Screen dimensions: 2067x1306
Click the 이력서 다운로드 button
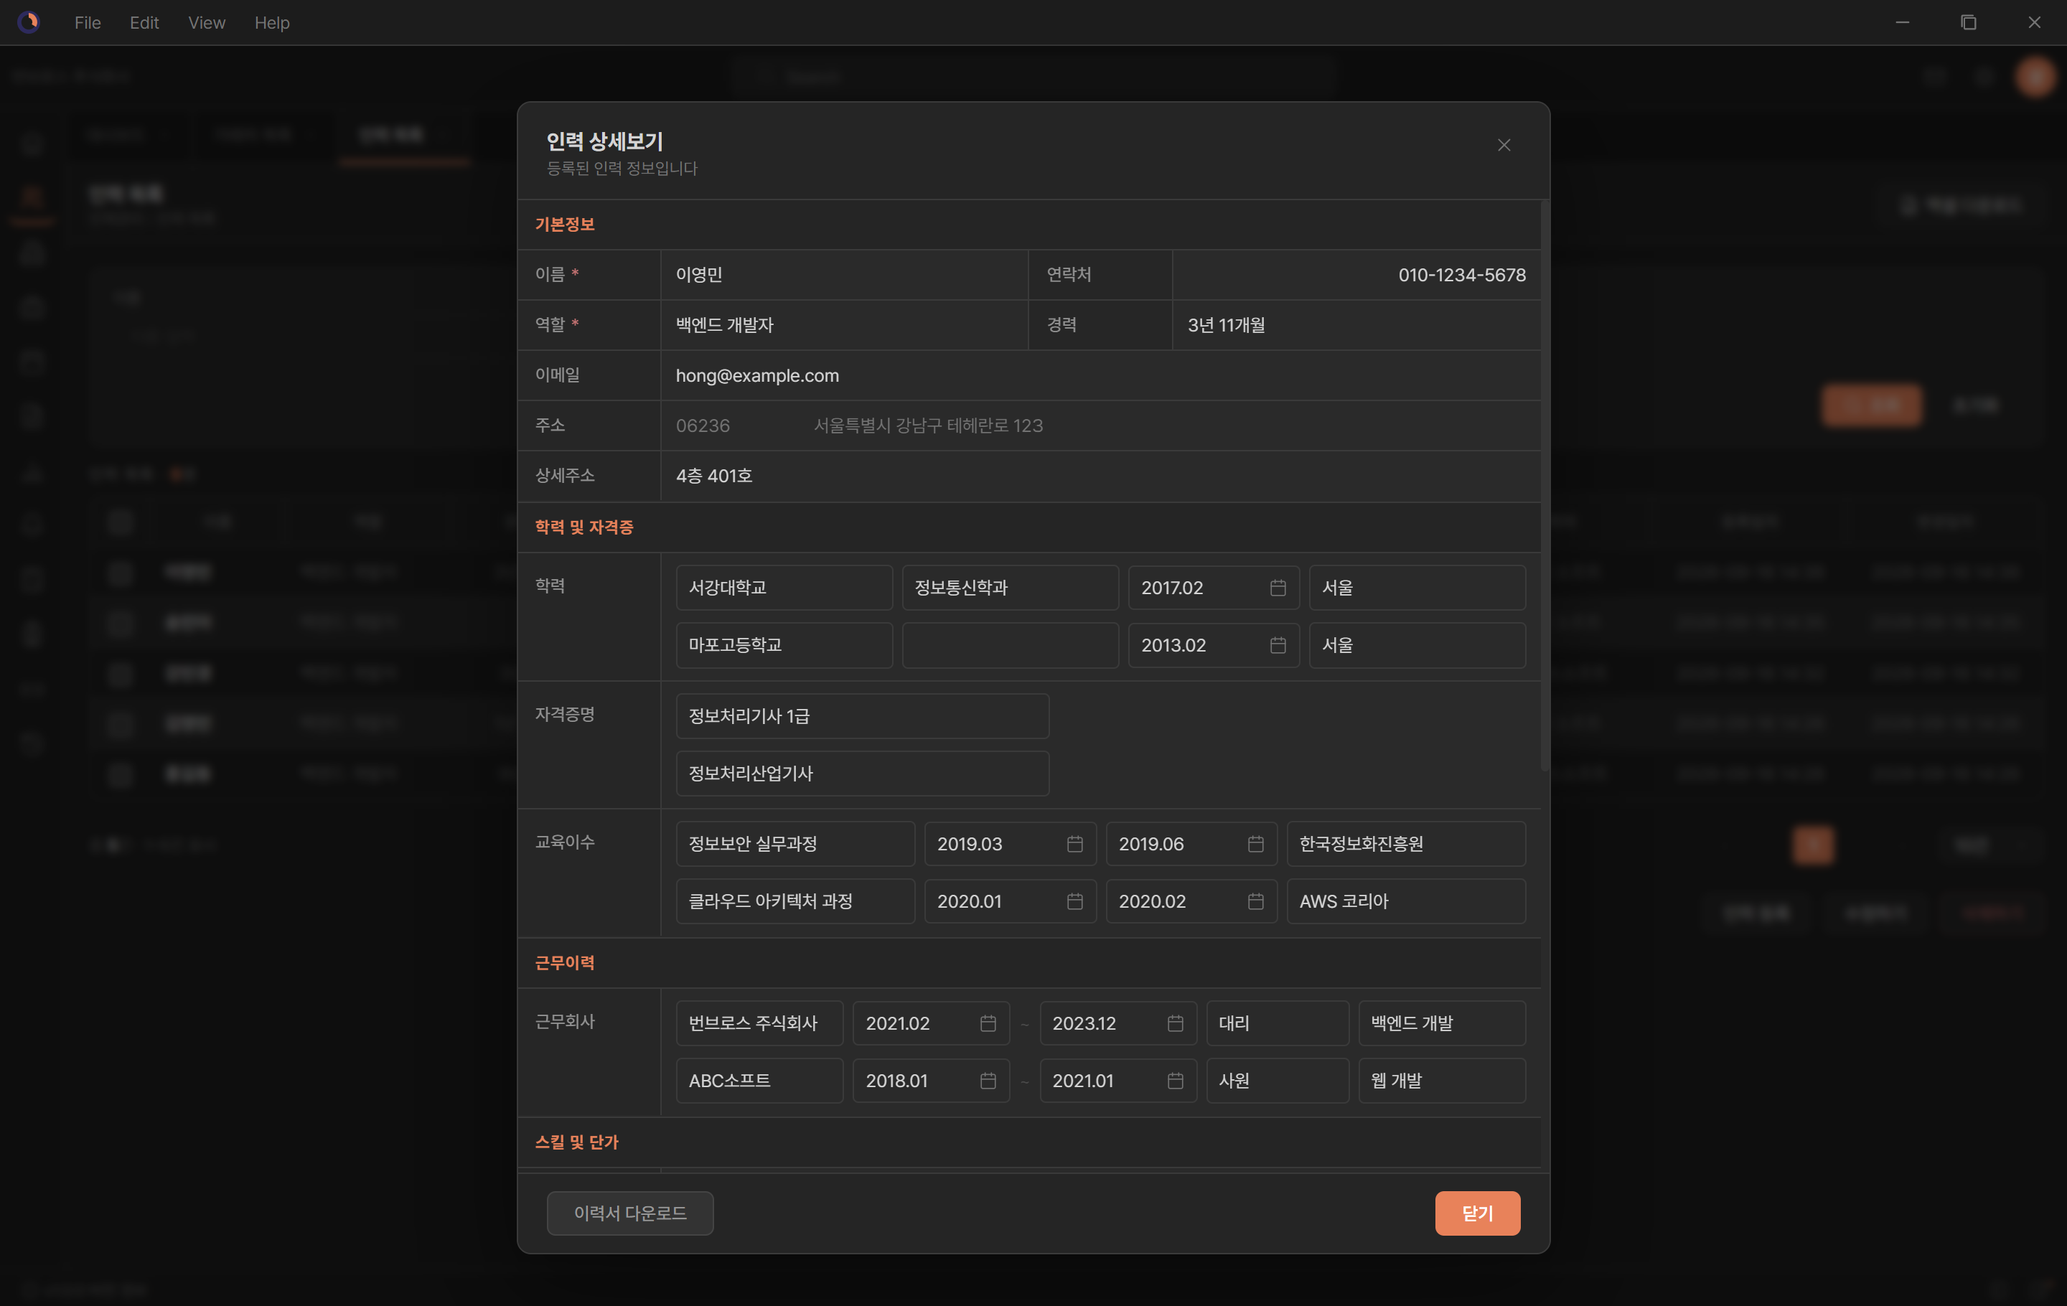pyautogui.click(x=630, y=1213)
